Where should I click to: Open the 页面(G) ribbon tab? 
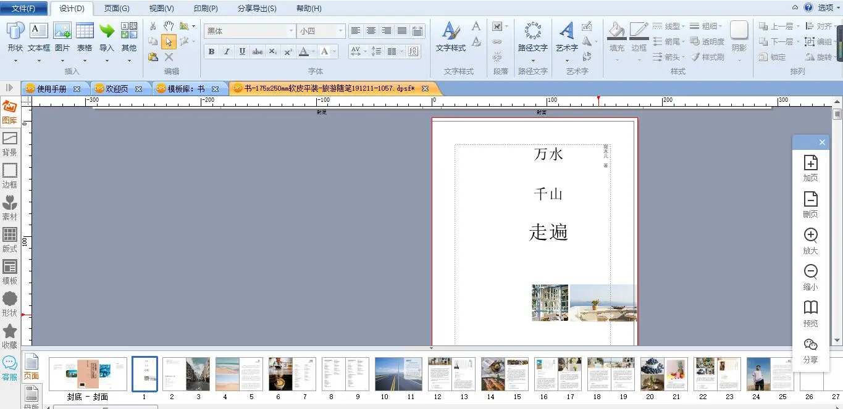click(x=117, y=9)
